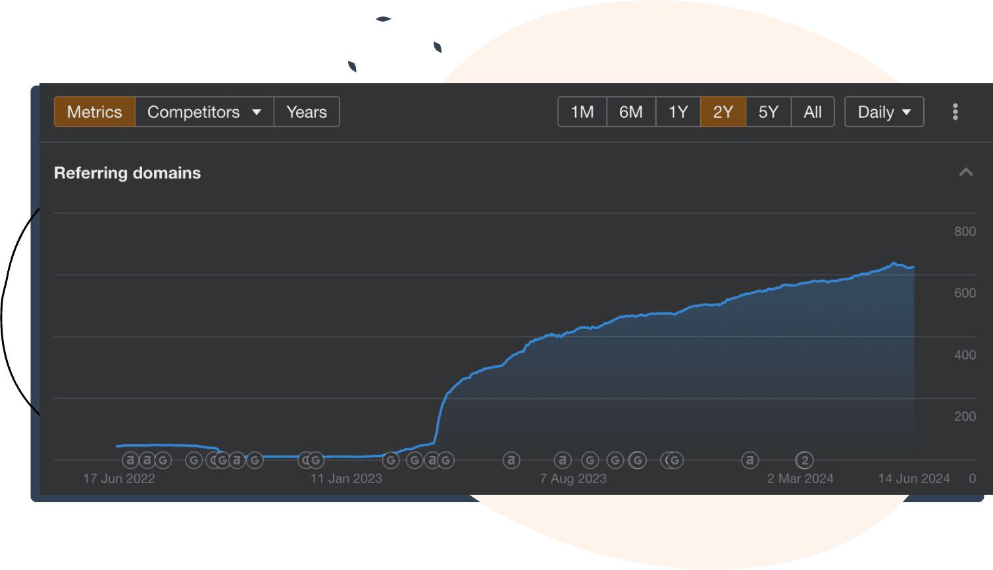Show All time data

click(812, 112)
